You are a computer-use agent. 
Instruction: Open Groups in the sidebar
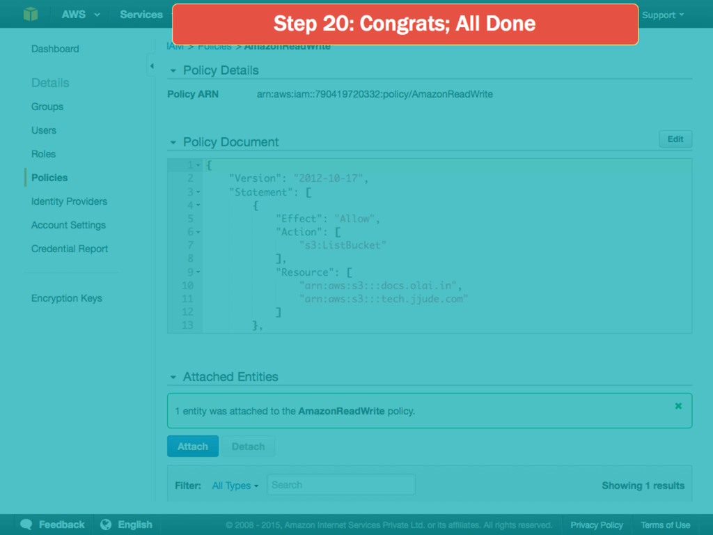coord(47,107)
